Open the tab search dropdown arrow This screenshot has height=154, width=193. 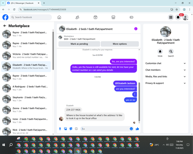(3, 3)
